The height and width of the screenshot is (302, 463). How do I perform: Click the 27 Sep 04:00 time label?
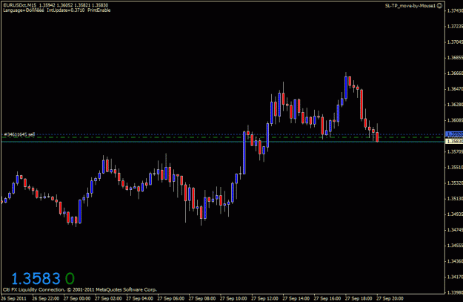[x=139, y=298]
